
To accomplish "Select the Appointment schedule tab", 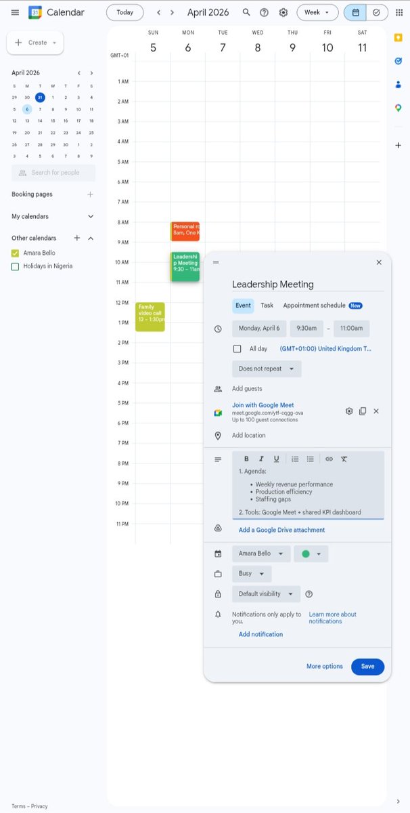I will (323, 306).
